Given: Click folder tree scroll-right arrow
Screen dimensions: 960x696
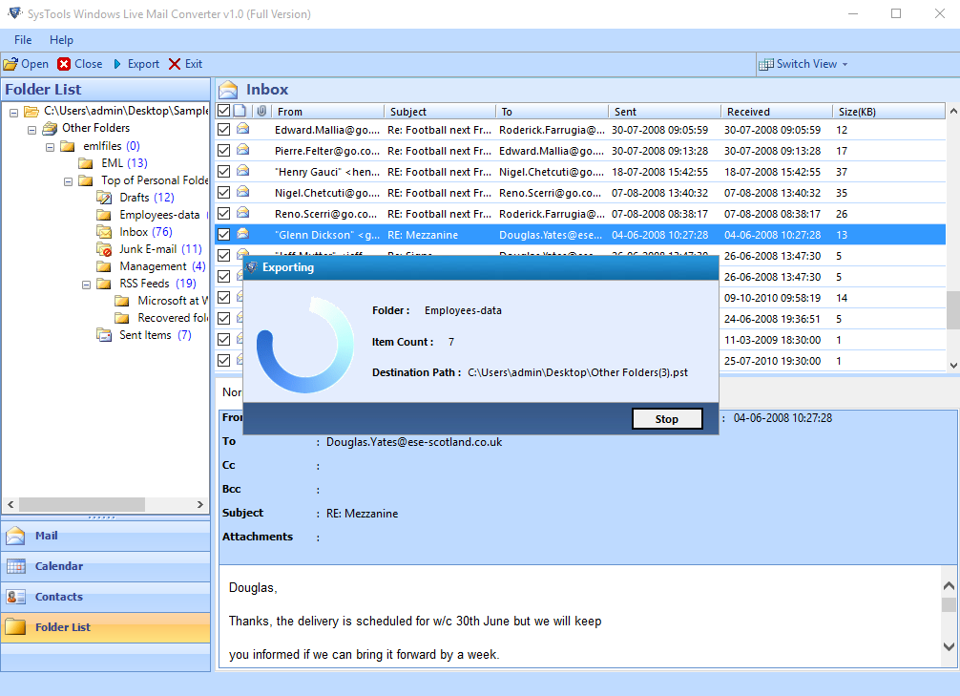Looking at the screenshot, I should point(200,504).
